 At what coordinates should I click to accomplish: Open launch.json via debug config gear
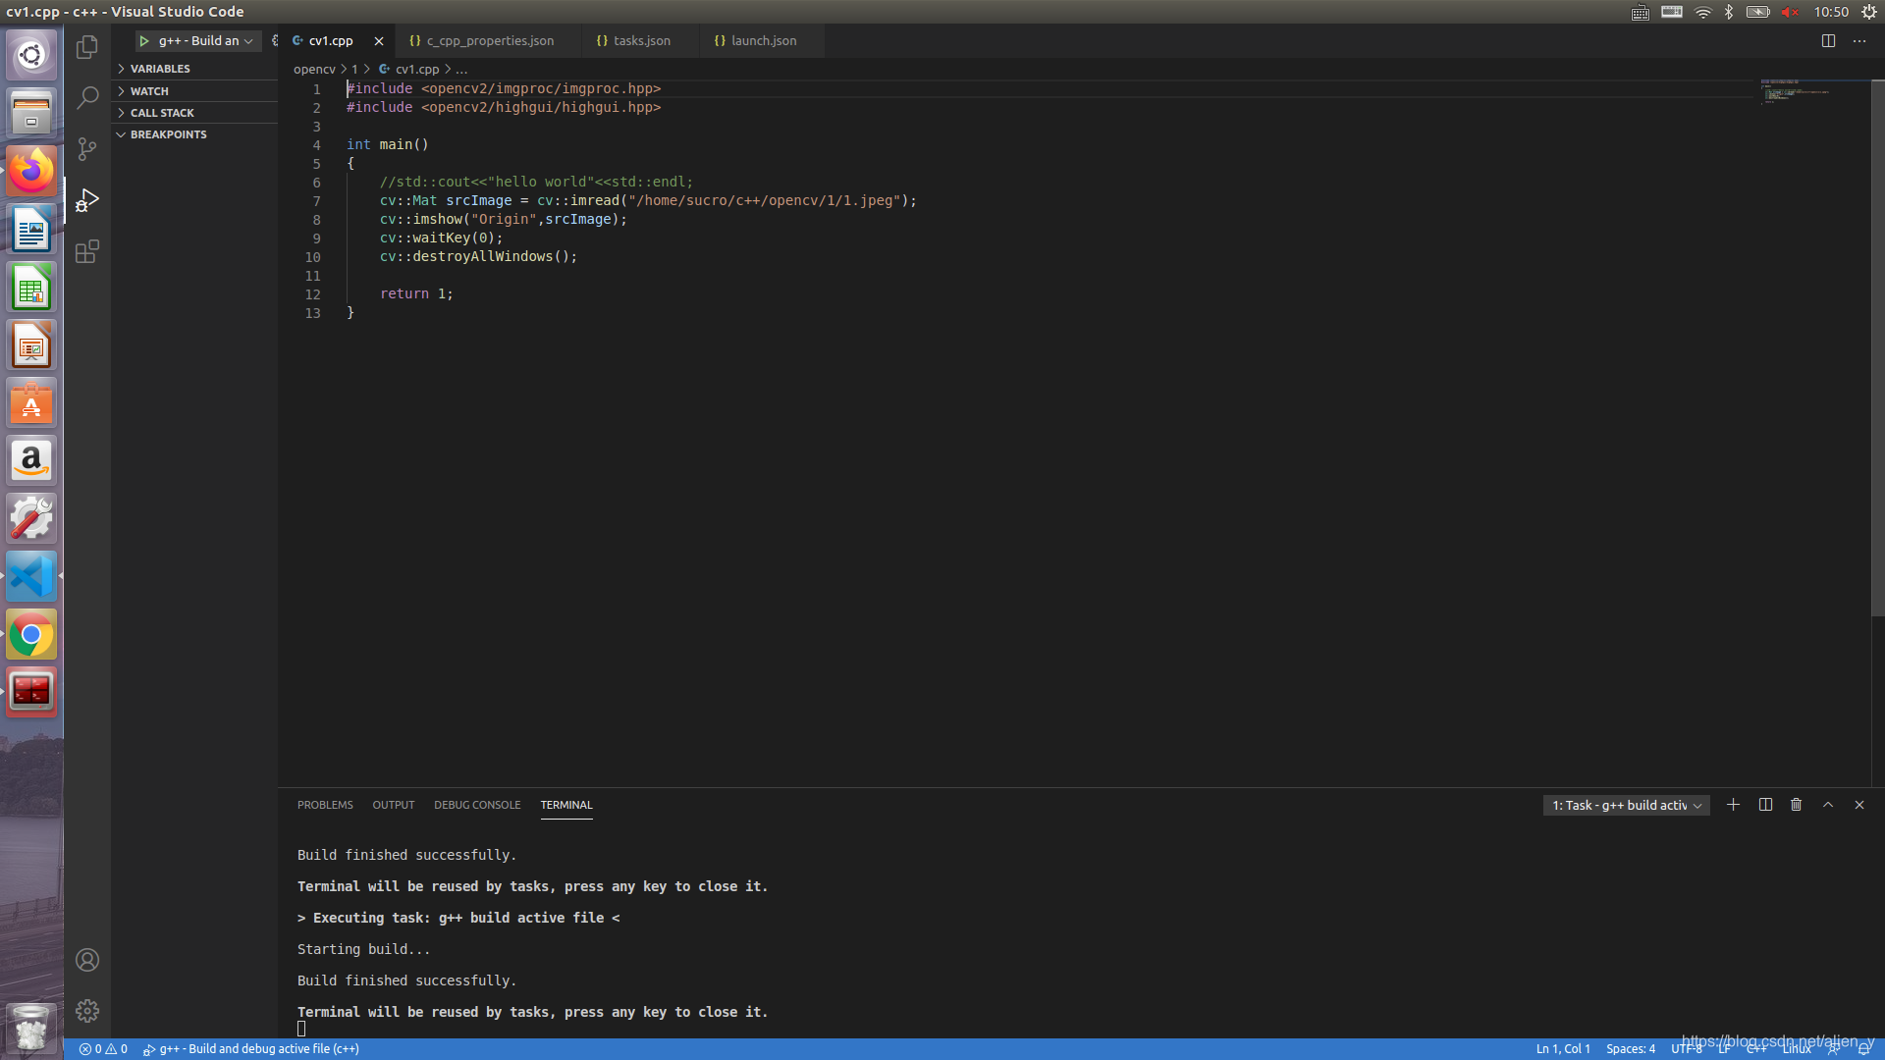click(x=274, y=41)
